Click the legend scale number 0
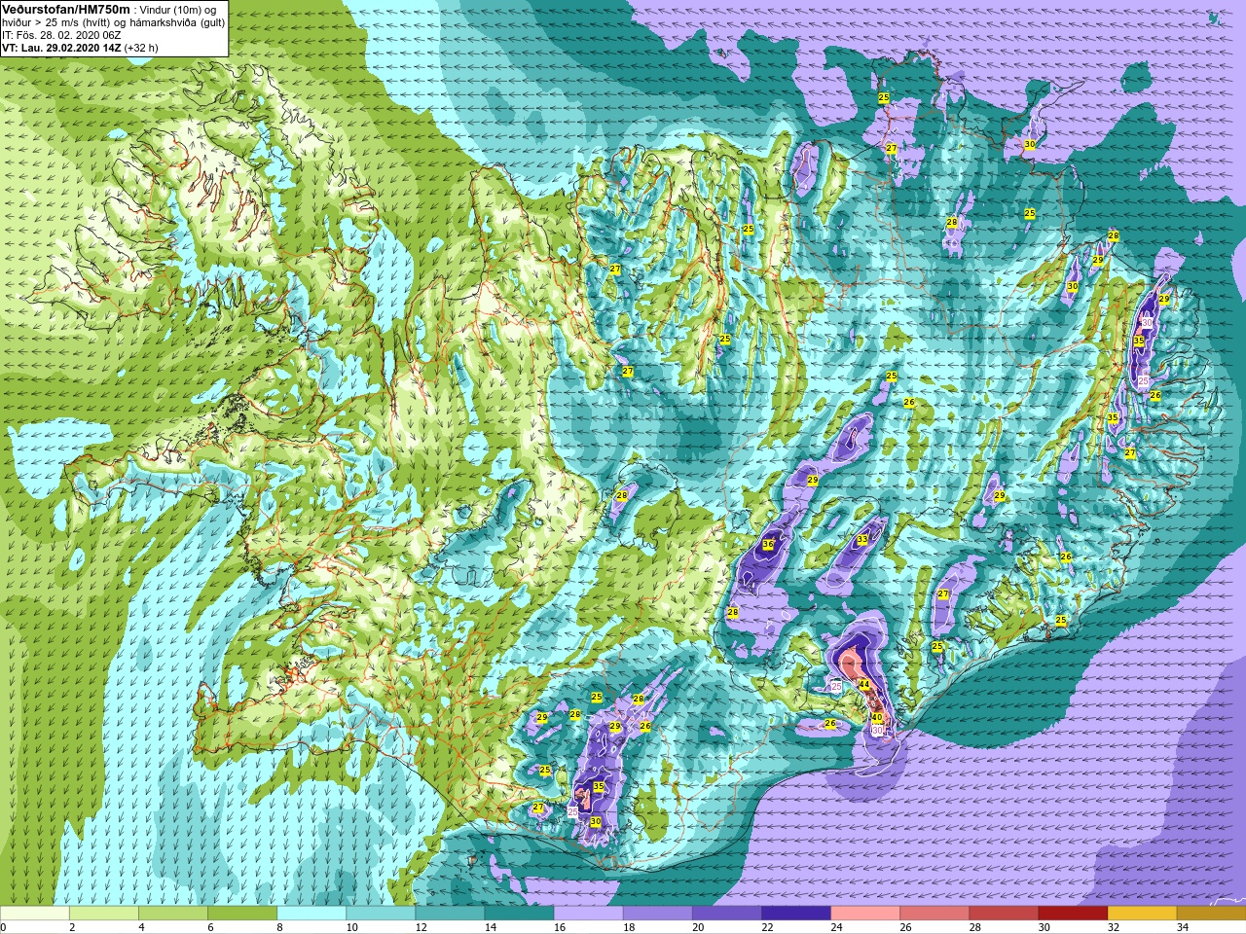The height and width of the screenshot is (934, 1246). tap(4, 927)
